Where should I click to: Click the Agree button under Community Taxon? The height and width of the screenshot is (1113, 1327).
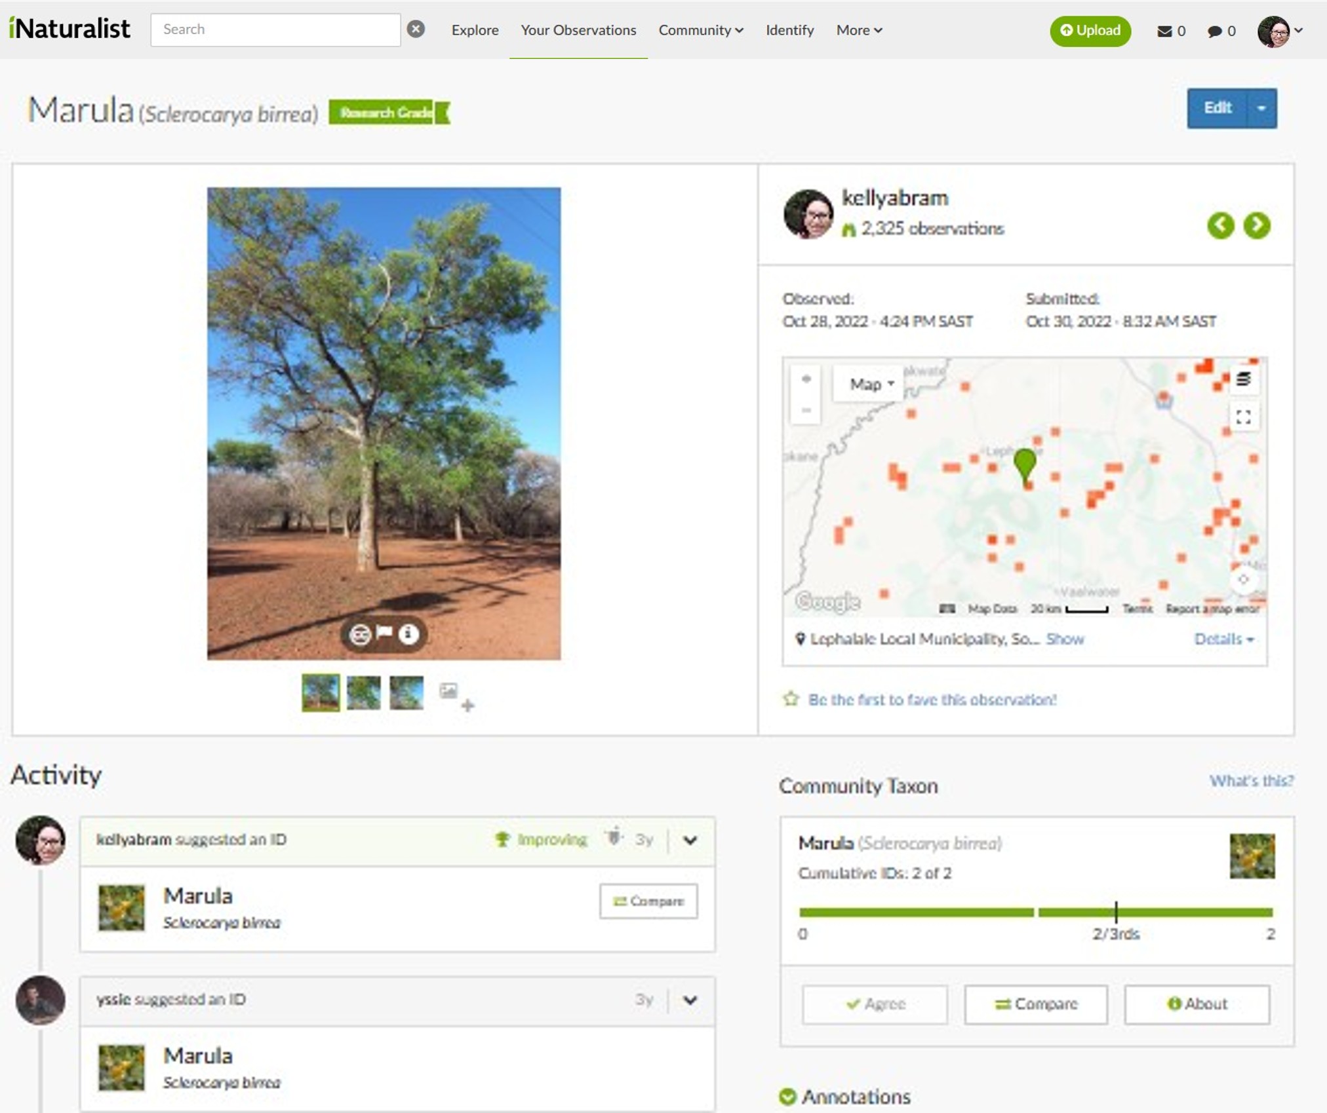tap(875, 1004)
